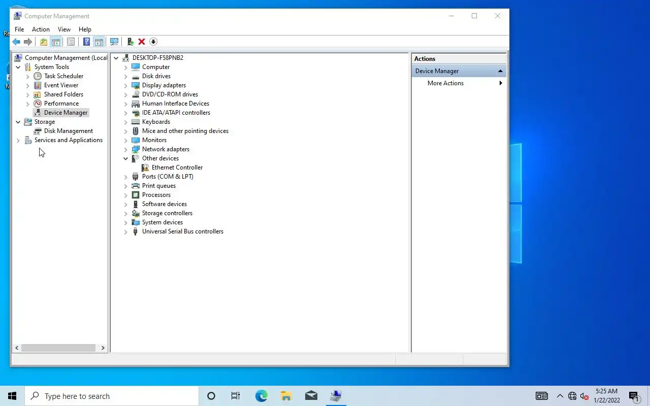Select the Keyboards category

tap(156, 122)
